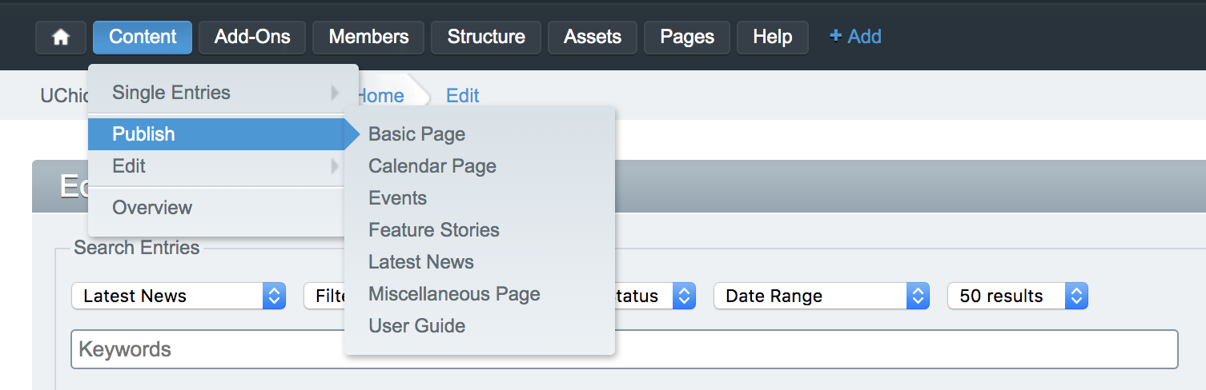
Task: Select Calendar Page from Publish submenu
Action: pos(432,166)
